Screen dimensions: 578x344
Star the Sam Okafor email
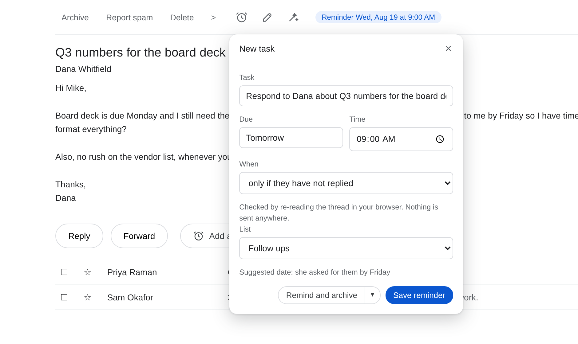click(x=88, y=297)
